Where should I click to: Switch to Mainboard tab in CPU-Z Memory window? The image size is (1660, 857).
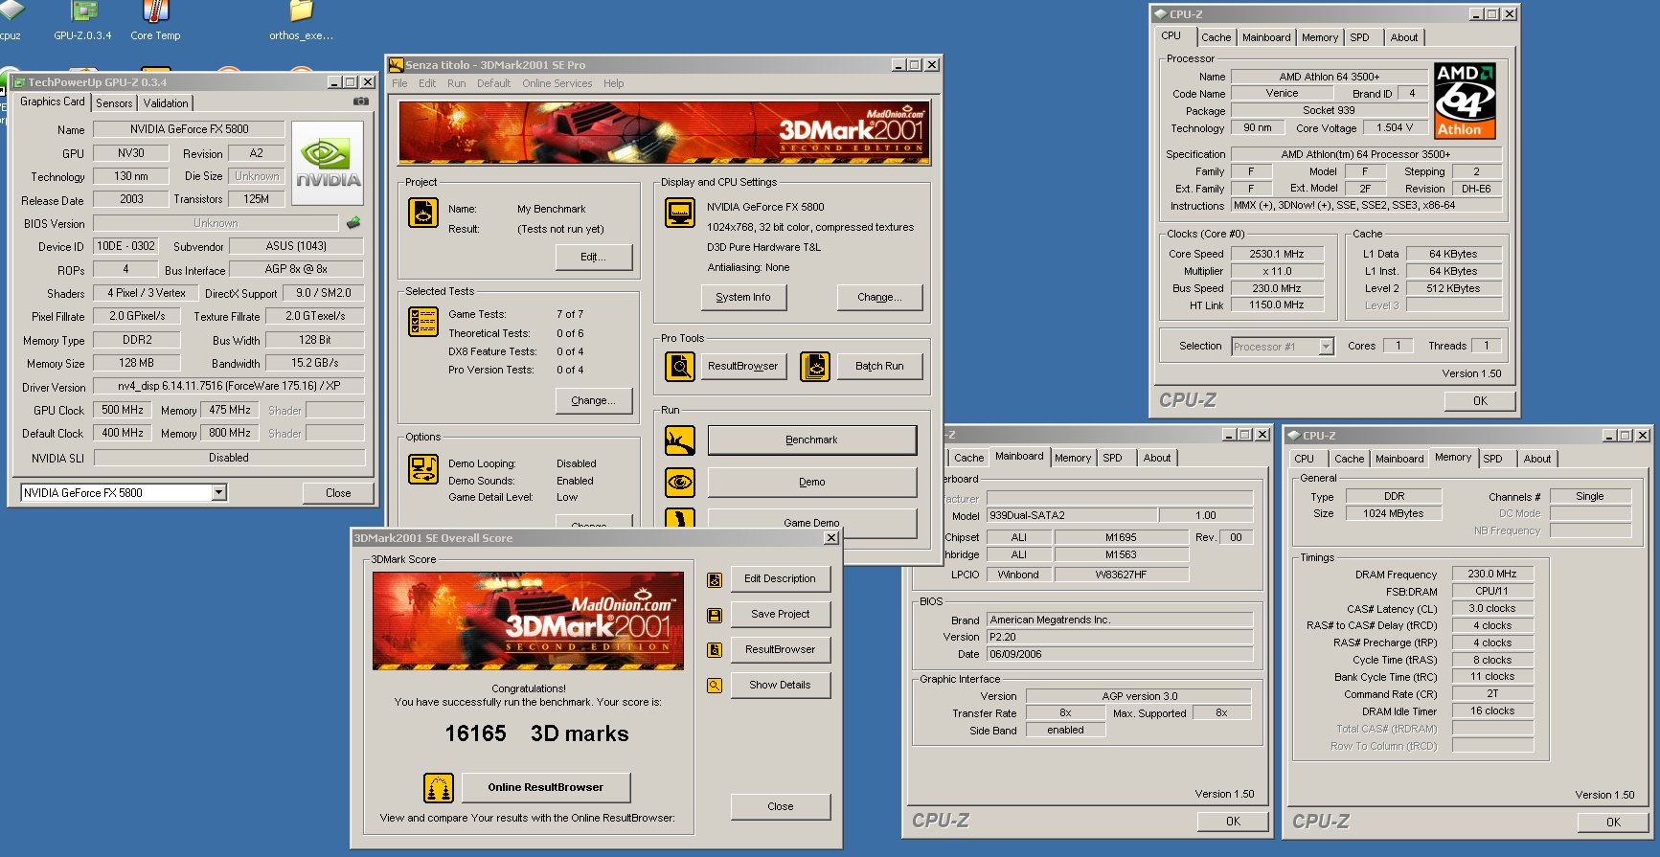tap(1399, 459)
